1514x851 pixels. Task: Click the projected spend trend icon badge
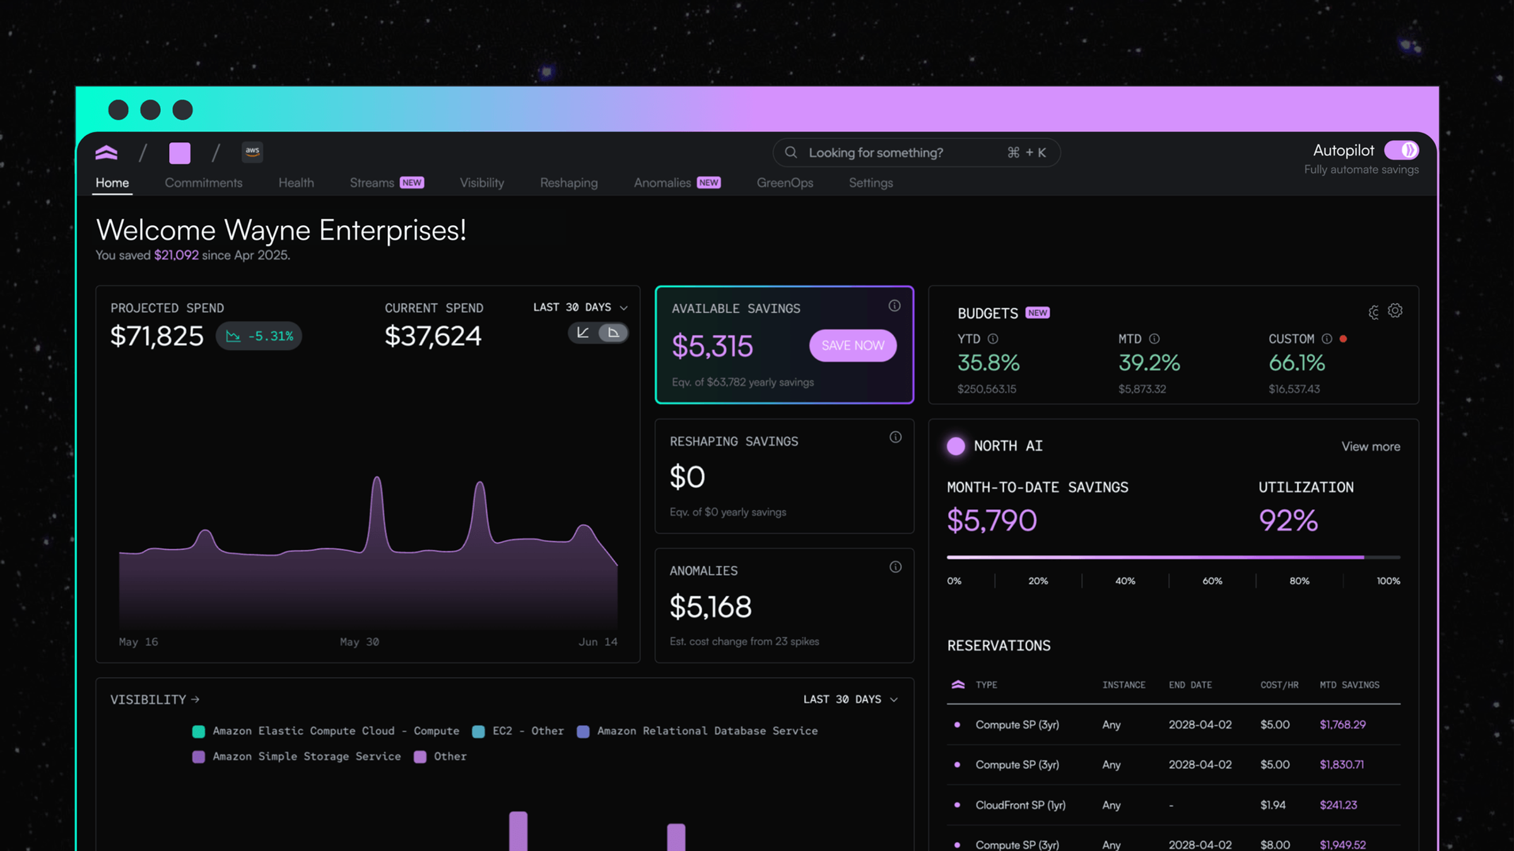pos(233,336)
